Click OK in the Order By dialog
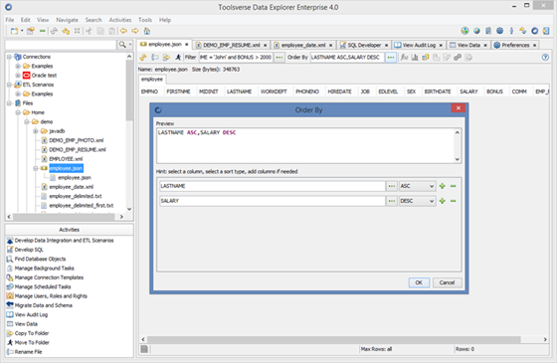This screenshot has width=557, height=363. coord(419,282)
